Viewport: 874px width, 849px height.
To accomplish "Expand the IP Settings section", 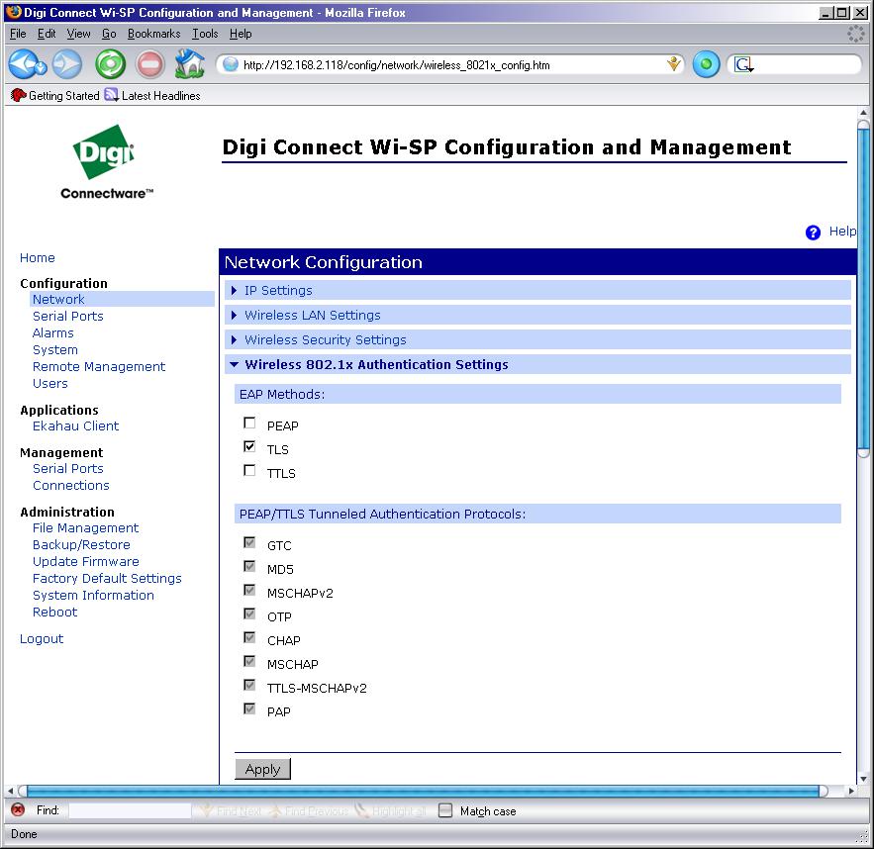I will 278,291.
